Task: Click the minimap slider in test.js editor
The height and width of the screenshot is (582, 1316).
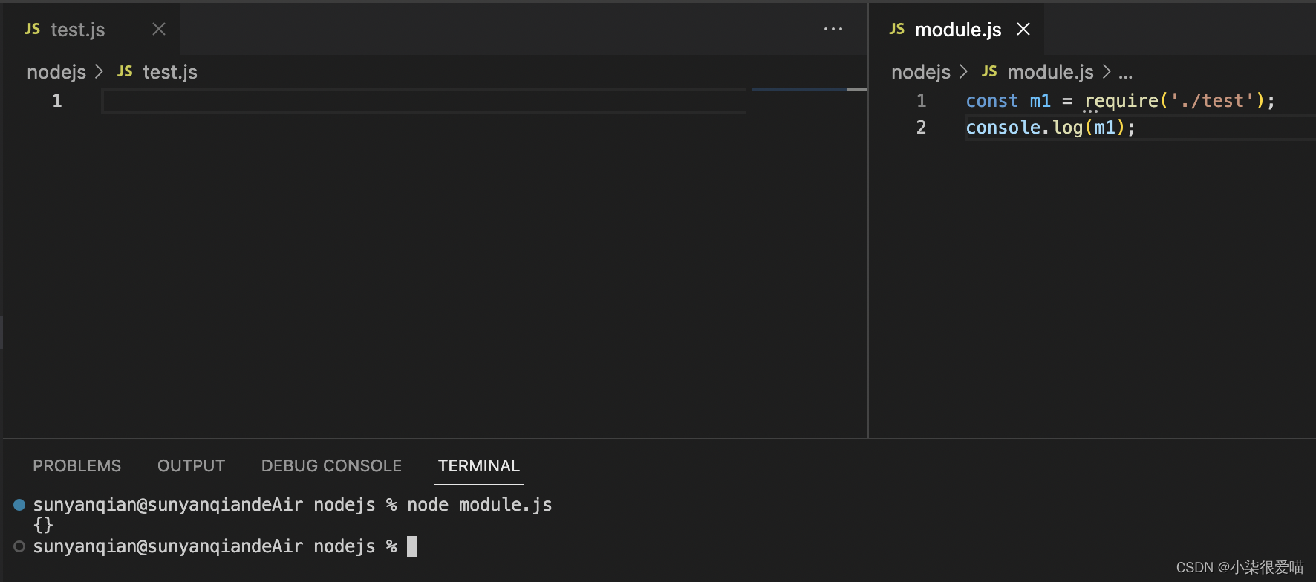Action: 798,90
